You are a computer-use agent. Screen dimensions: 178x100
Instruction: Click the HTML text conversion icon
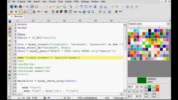tap(70, 12)
